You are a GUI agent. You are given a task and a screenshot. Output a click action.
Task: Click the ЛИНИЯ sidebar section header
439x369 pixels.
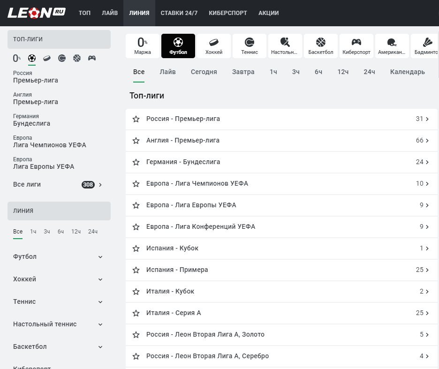coord(59,211)
